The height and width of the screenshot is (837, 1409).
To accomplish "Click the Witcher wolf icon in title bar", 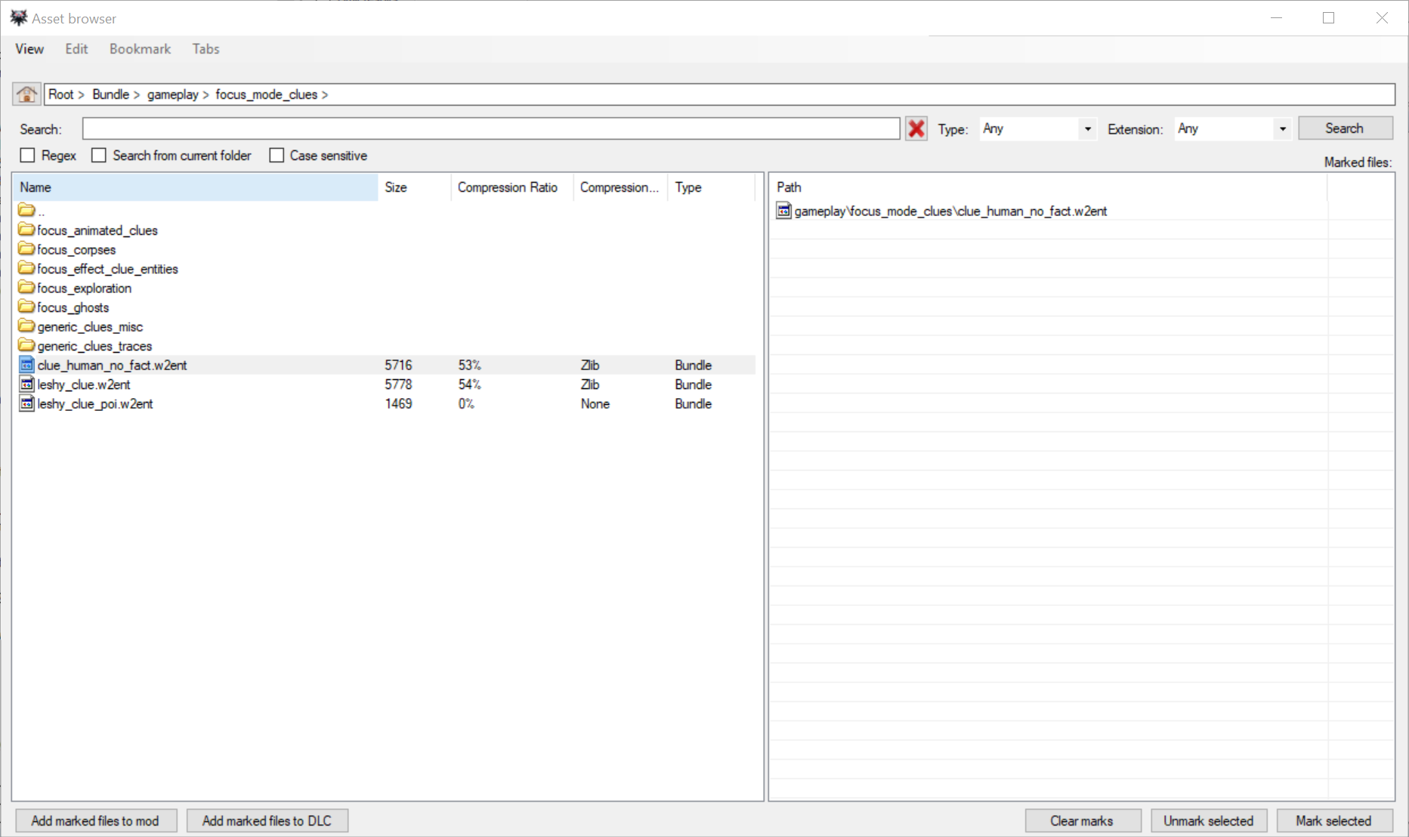I will tap(17, 17).
